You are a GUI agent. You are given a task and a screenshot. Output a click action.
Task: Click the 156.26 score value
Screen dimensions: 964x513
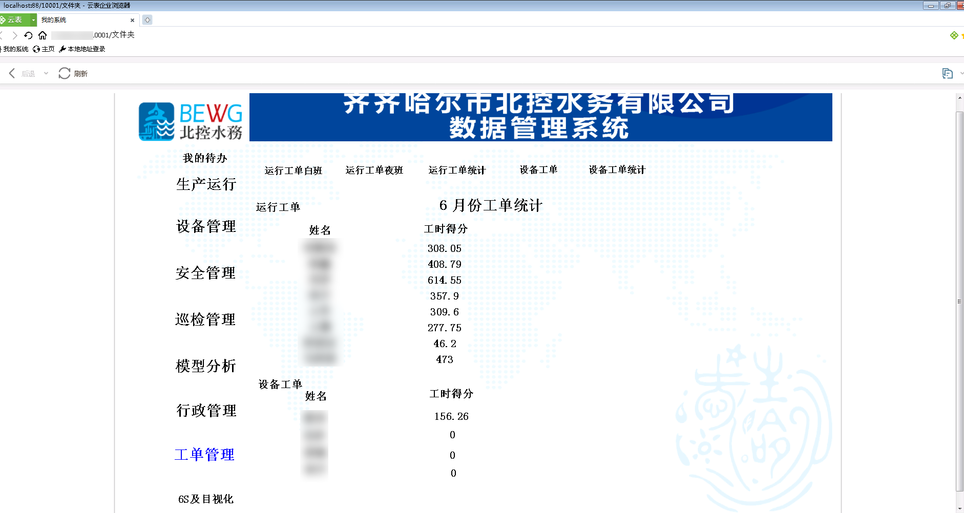tap(451, 416)
